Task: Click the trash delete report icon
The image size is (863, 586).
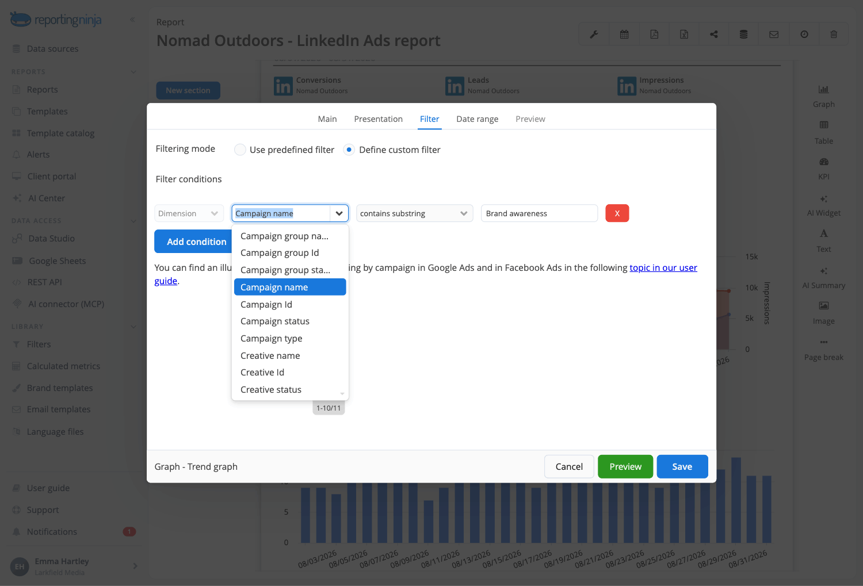Action: (x=834, y=35)
